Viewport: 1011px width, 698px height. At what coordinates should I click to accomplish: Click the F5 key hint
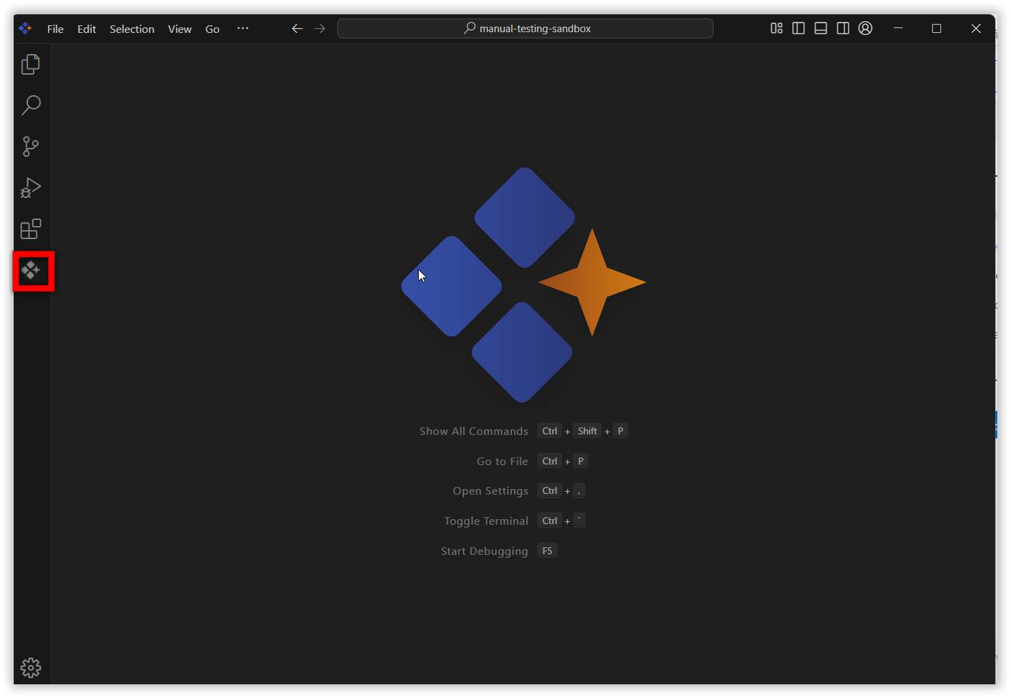point(547,551)
